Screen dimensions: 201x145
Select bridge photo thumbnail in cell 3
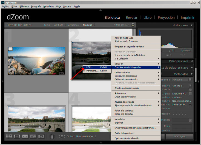pos(36,119)
